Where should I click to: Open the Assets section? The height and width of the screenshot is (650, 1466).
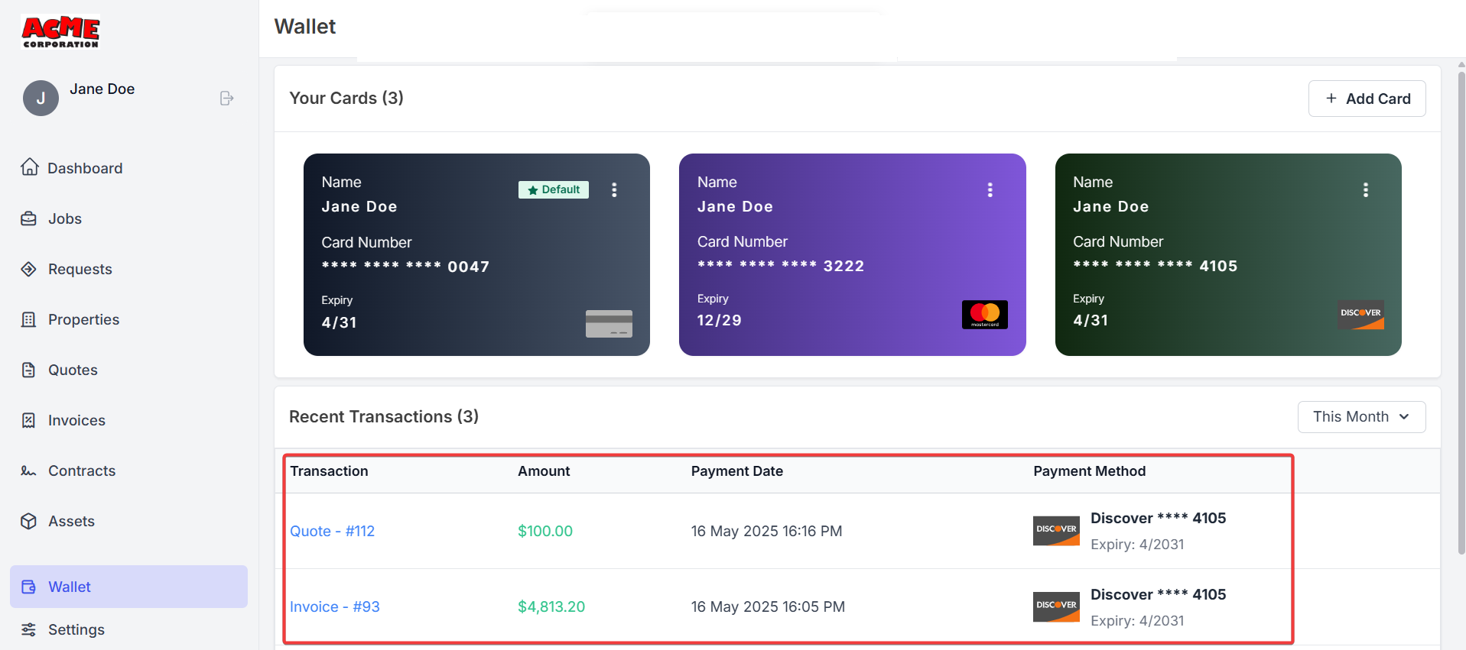pos(71,521)
